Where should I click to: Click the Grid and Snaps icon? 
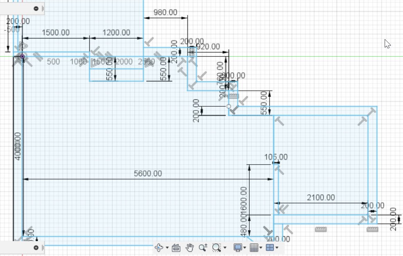coord(254,247)
